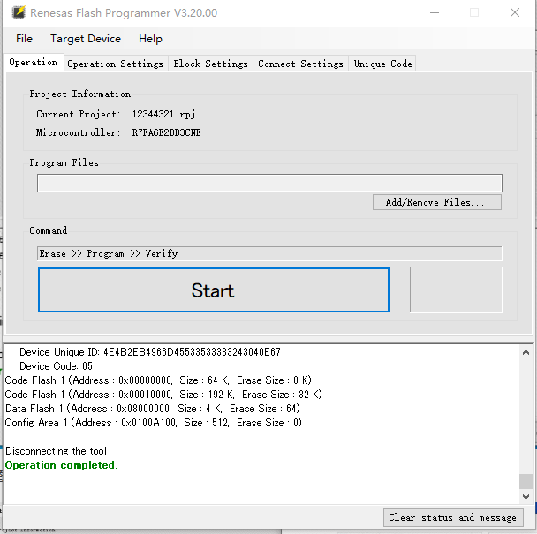Click the Code Flash 1 0x00000000 log line
The width and height of the screenshot is (537, 534).
coord(158,380)
